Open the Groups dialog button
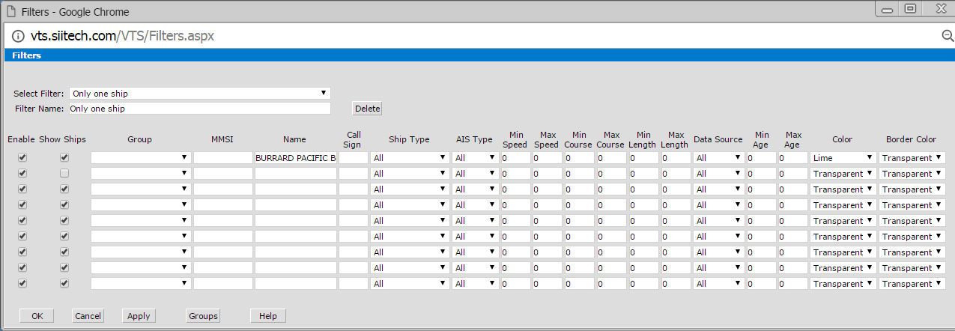 coord(203,316)
